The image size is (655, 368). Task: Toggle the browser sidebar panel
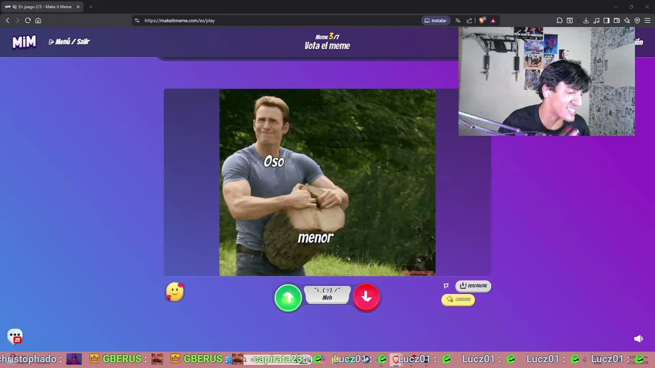point(606,20)
